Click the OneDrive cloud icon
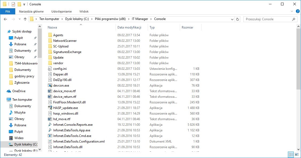This screenshot has height=158, width=301. (x=9, y=91)
